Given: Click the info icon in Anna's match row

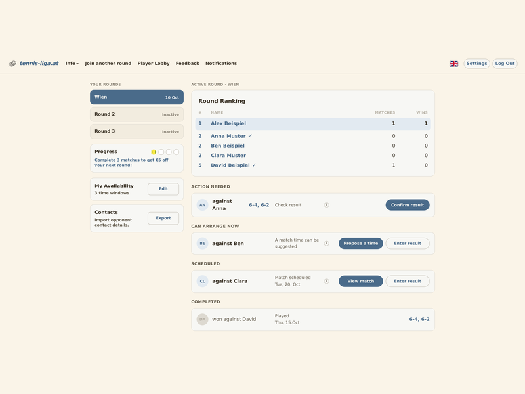Looking at the screenshot, I should click(x=326, y=205).
